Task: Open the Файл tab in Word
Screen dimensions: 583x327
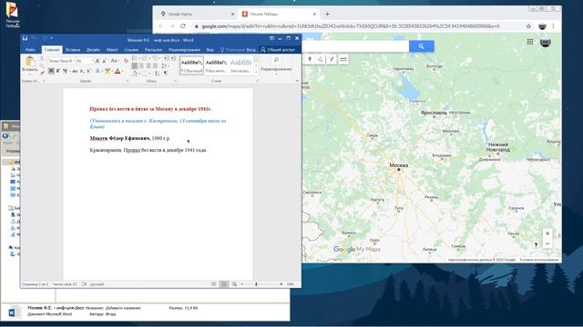Action: tap(30, 50)
